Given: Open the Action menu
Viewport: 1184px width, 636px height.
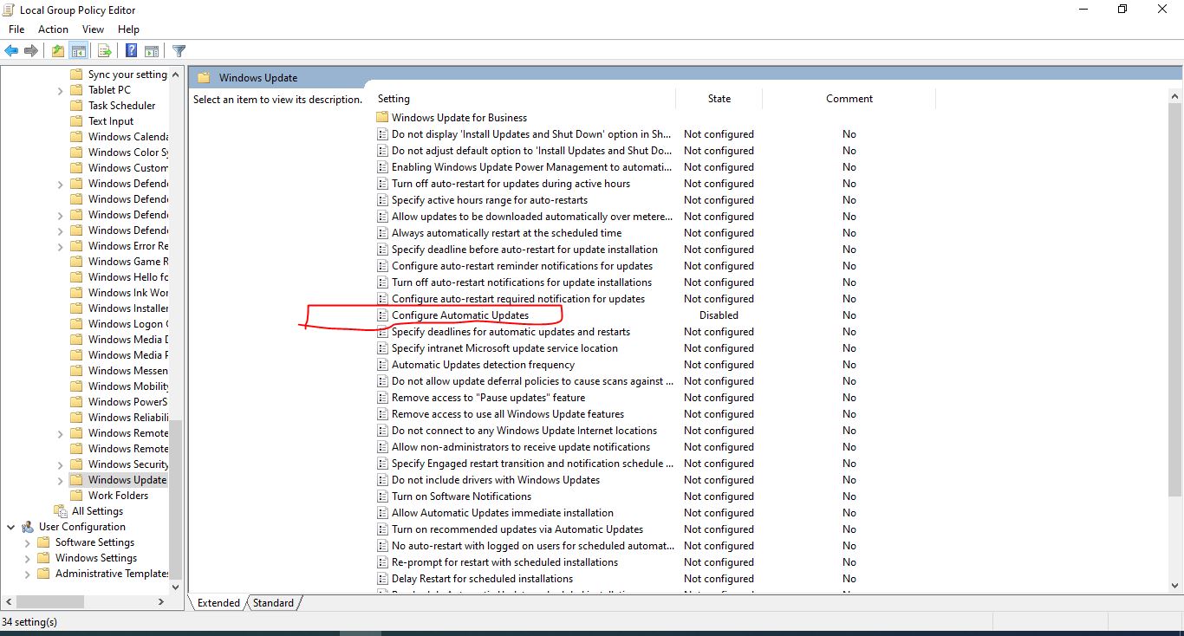Looking at the screenshot, I should 53,29.
